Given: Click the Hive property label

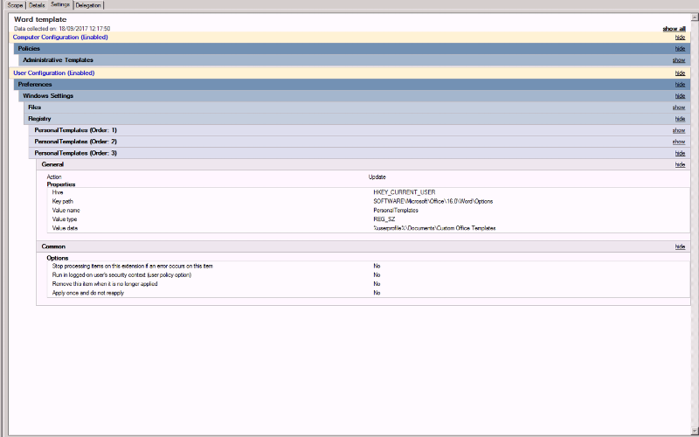Looking at the screenshot, I should [58, 192].
